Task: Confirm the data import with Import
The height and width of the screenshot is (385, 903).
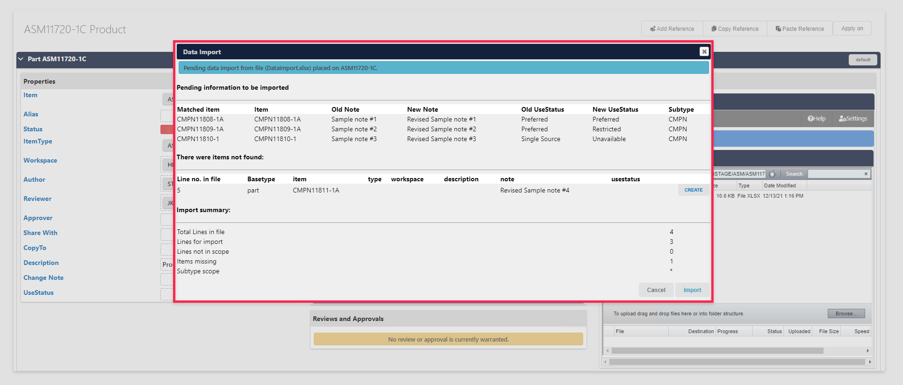Action: click(692, 290)
